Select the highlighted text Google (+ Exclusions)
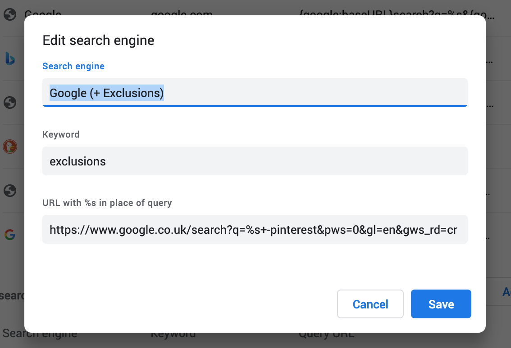 pyautogui.click(x=106, y=93)
